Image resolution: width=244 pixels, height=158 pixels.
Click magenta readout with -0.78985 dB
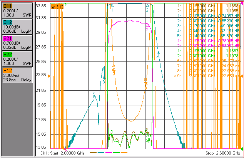coord(208,41)
